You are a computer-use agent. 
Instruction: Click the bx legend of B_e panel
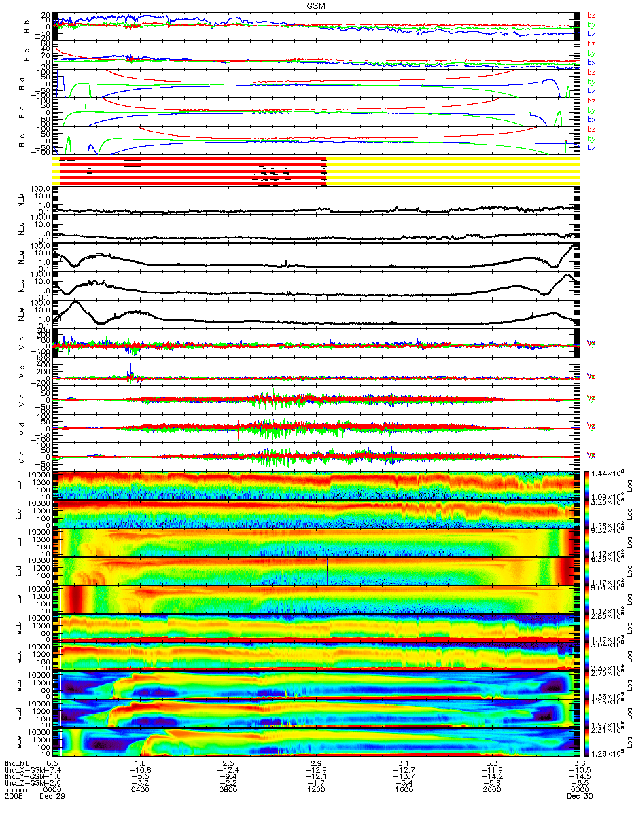(x=591, y=147)
